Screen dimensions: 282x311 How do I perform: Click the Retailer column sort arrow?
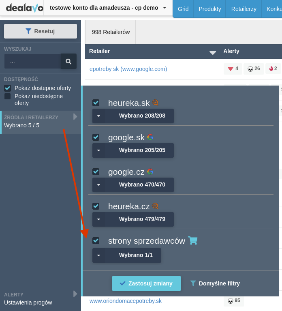213,53
